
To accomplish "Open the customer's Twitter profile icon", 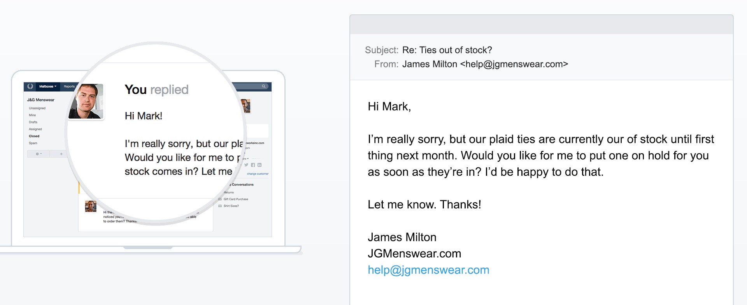I will click(246, 165).
